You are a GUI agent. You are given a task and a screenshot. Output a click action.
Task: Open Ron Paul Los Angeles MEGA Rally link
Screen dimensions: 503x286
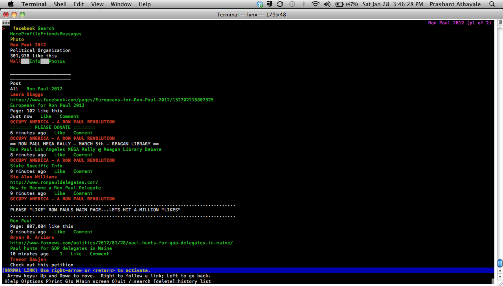pyautogui.click(x=86, y=149)
